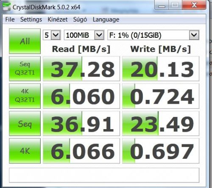This screenshot has width=212, height=188.
Task: Expand the F: drive selection dropdown
Action: pos(194,35)
